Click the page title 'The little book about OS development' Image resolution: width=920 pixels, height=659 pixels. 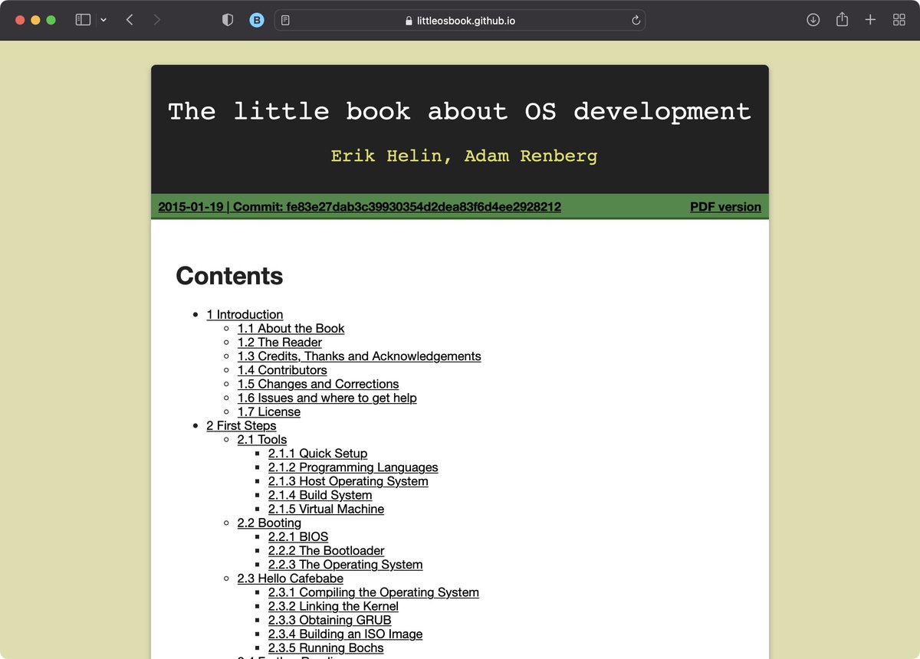459,111
